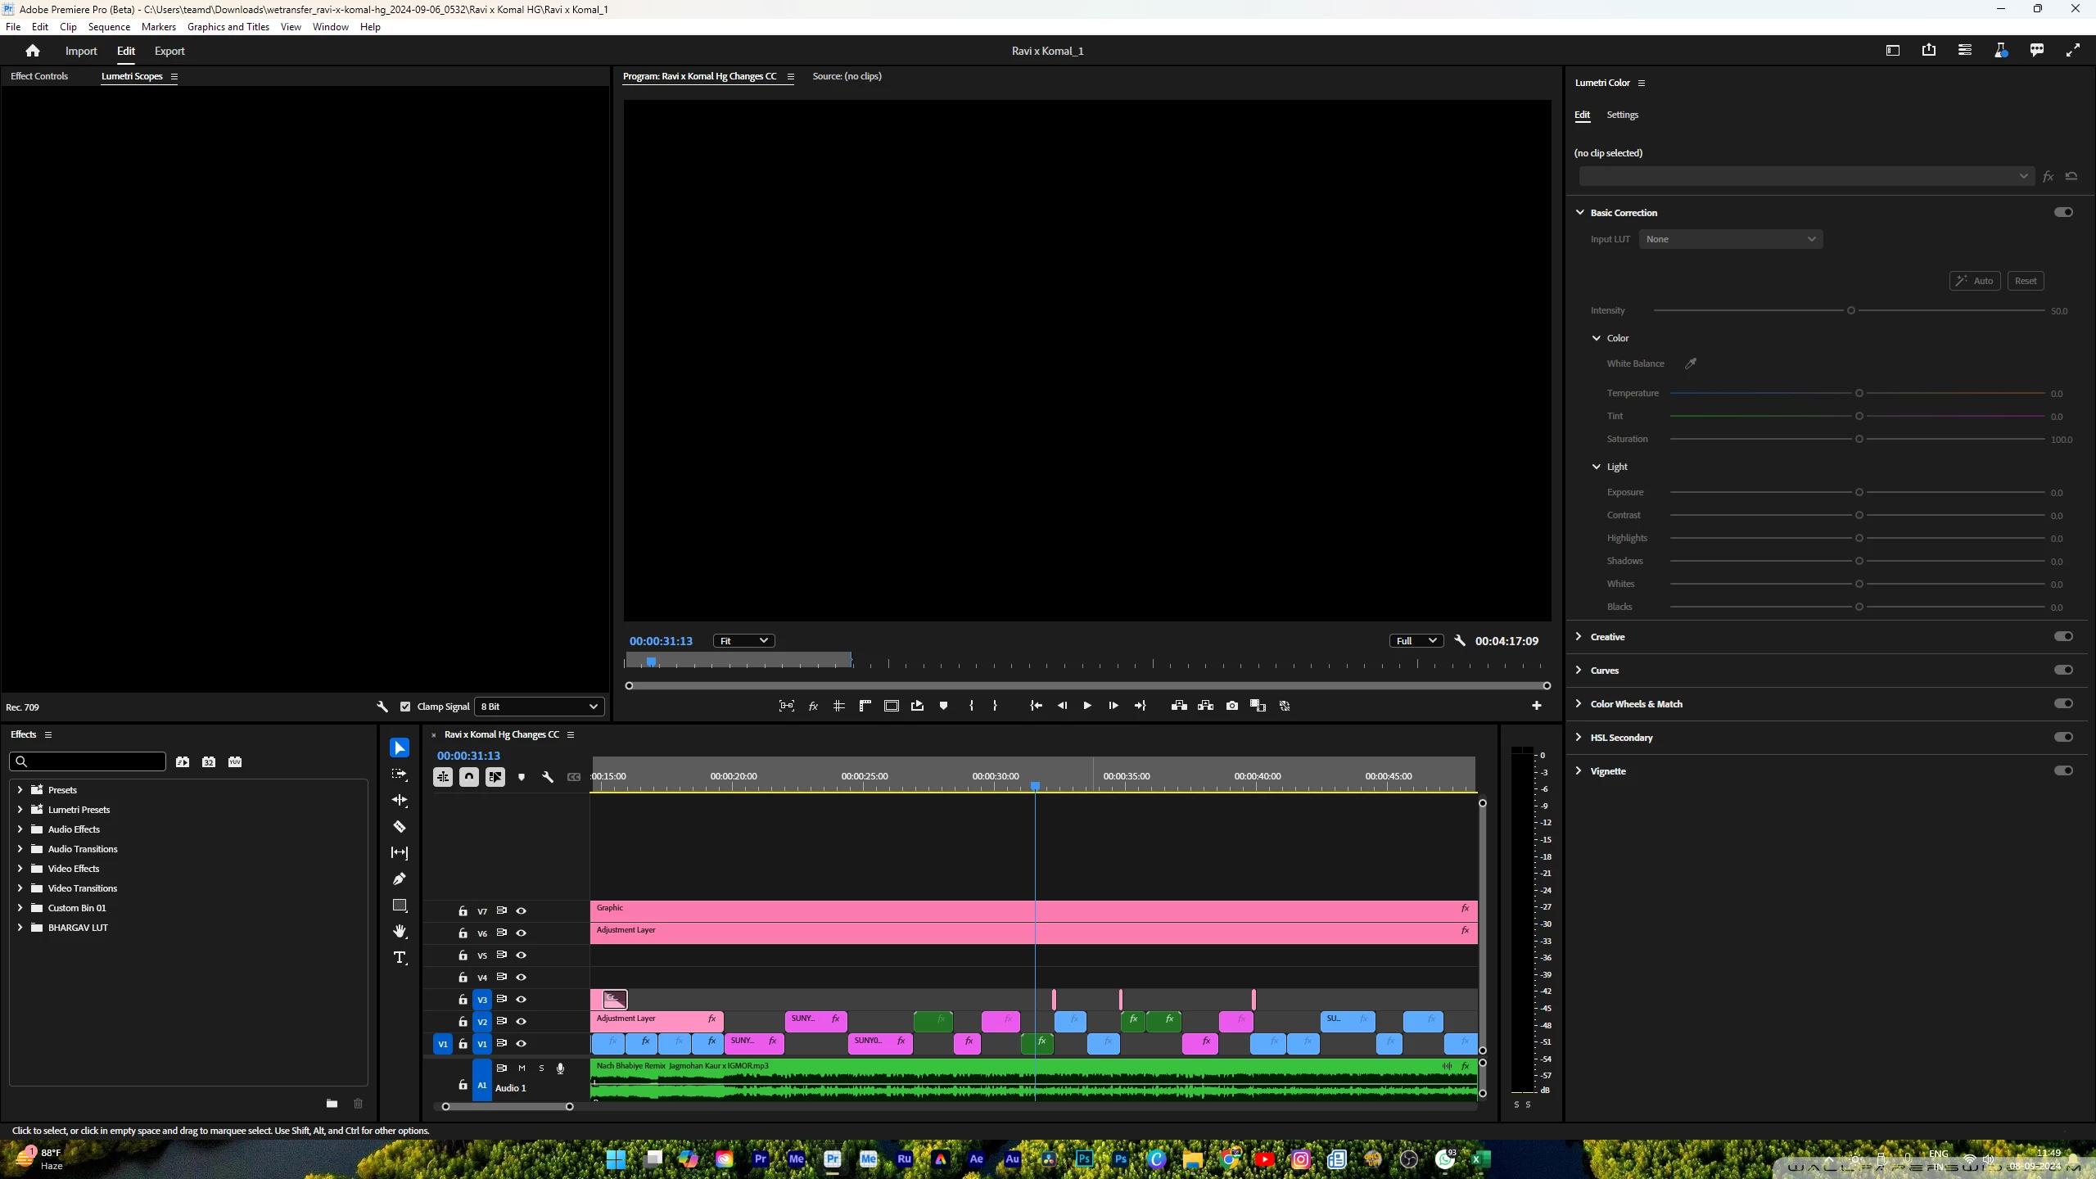Click the White Balance eyedropper
The width and height of the screenshot is (2096, 1179).
coord(1691,364)
